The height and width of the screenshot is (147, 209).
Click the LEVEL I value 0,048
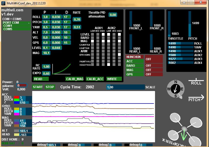click(x=56, y=48)
